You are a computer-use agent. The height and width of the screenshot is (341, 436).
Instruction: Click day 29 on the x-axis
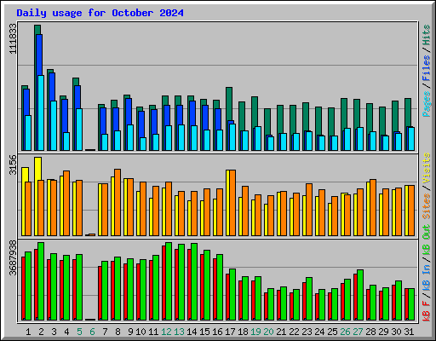coord(383,332)
